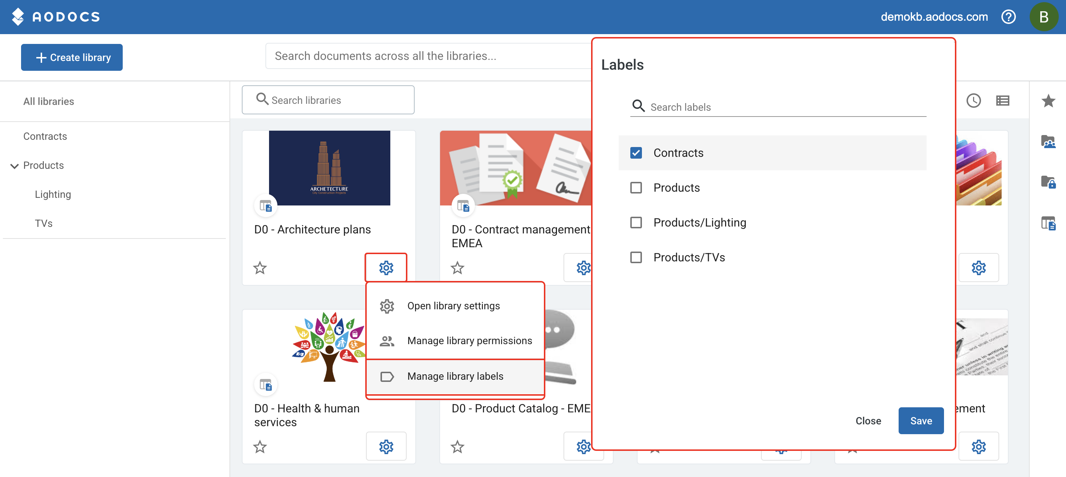Save the label changes
Viewport: 1066px width, 477px height.
[921, 420]
